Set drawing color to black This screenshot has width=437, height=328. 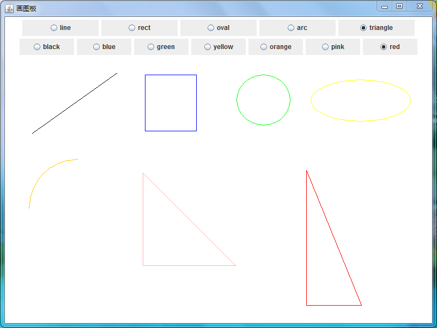coord(37,47)
